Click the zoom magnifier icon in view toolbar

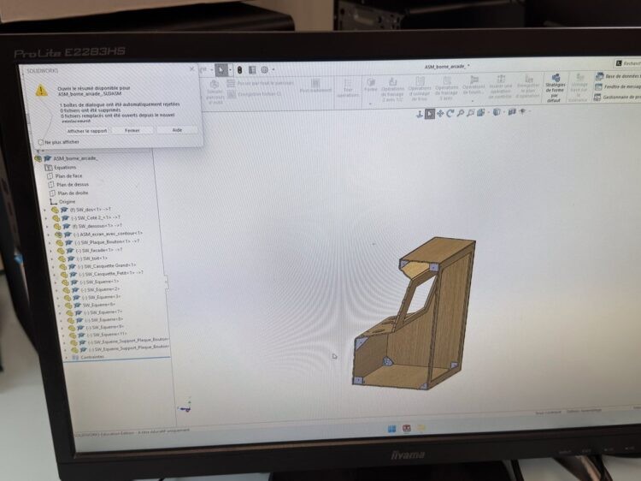(x=461, y=113)
